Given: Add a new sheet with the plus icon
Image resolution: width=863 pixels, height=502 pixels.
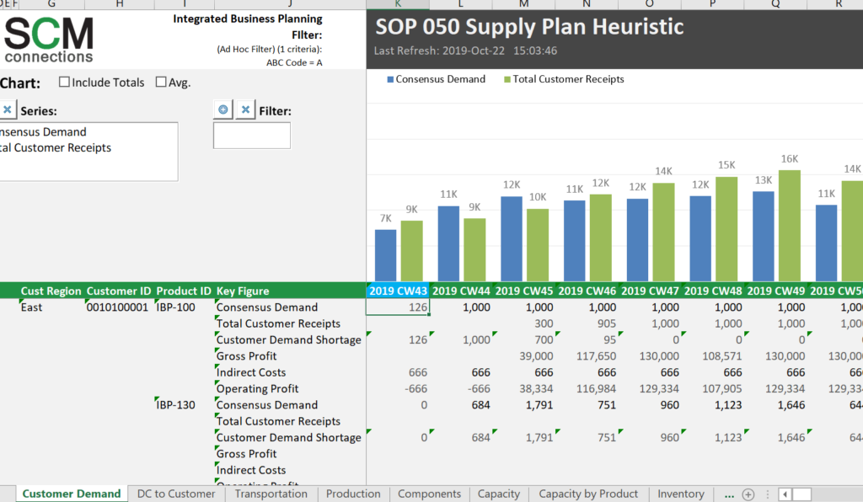Looking at the screenshot, I should [x=748, y=494].
